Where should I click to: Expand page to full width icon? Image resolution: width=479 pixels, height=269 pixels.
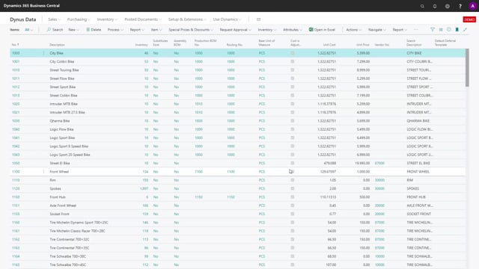(465, 30)
